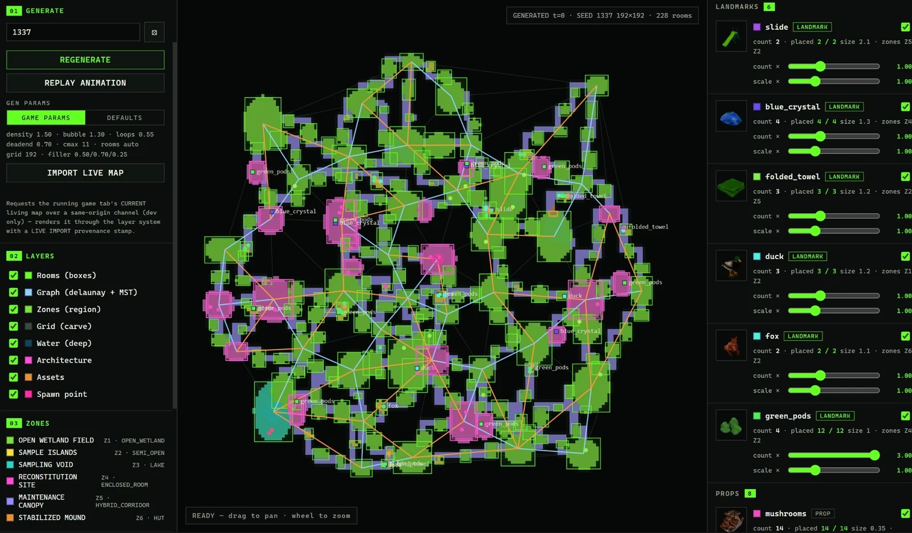
Task: Disable the slide landmark checkbox
Action: coord(905,27)
